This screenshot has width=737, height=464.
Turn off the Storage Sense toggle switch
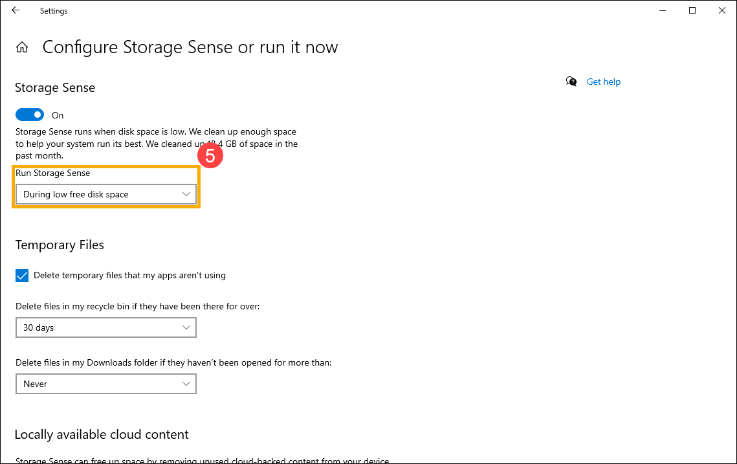[x=29, y=115]
